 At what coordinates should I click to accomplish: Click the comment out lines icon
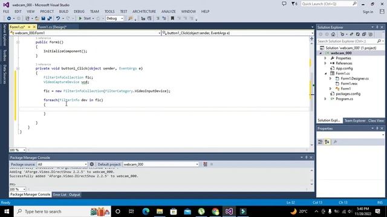coord(158,19)
